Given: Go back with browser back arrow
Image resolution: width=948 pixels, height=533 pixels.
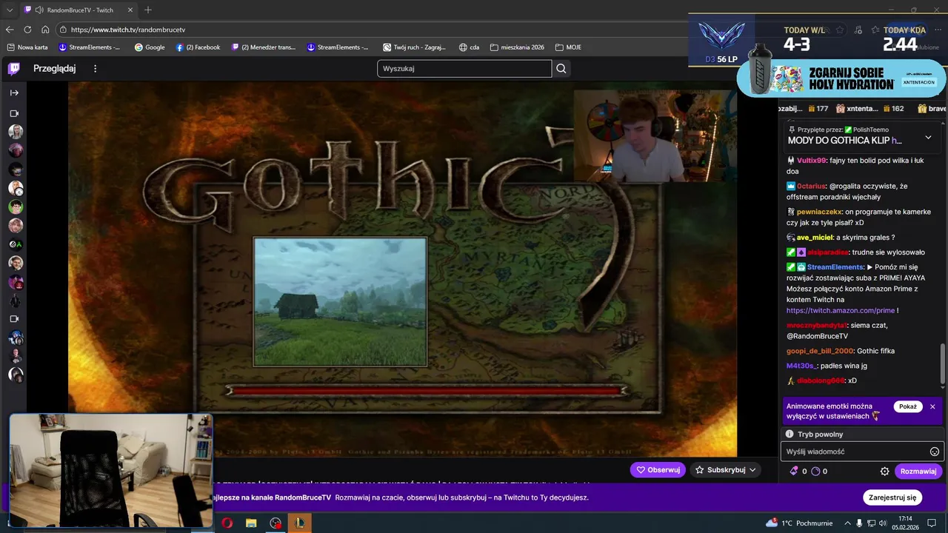Looking at the screenshot, I should click(10, 30).
